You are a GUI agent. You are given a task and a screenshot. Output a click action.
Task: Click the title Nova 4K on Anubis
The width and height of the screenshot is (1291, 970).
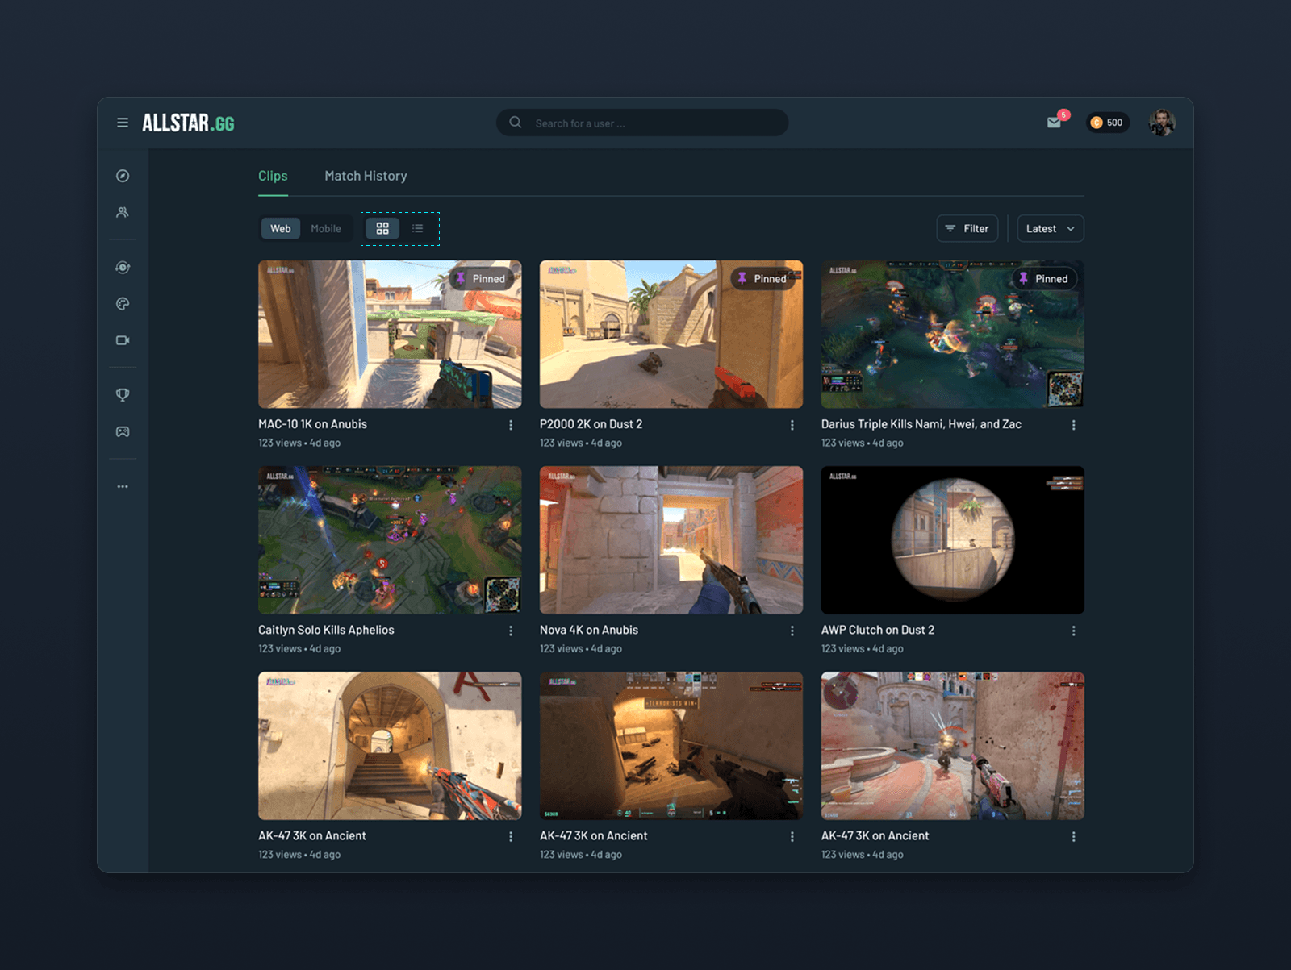(589, 630)
